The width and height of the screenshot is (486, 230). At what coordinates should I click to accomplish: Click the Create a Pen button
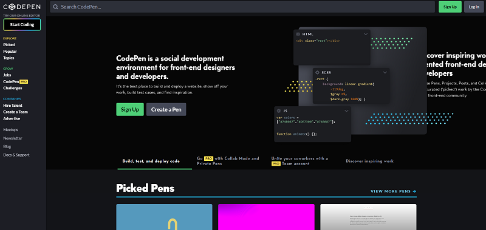(166, 110)
